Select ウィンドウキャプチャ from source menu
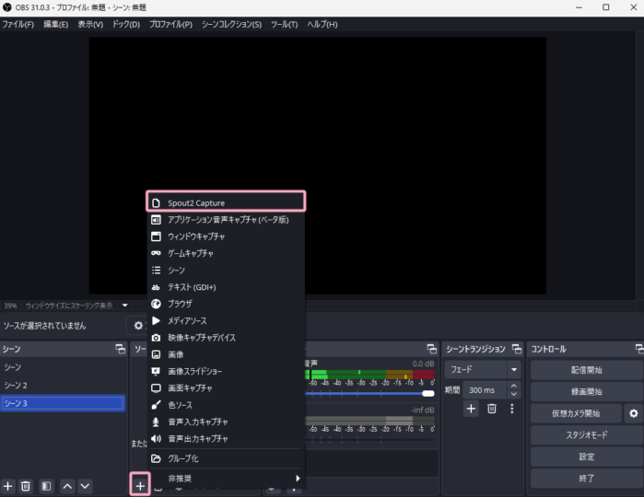The height and width of the screenshot is (497, 644). pos(226,237)
